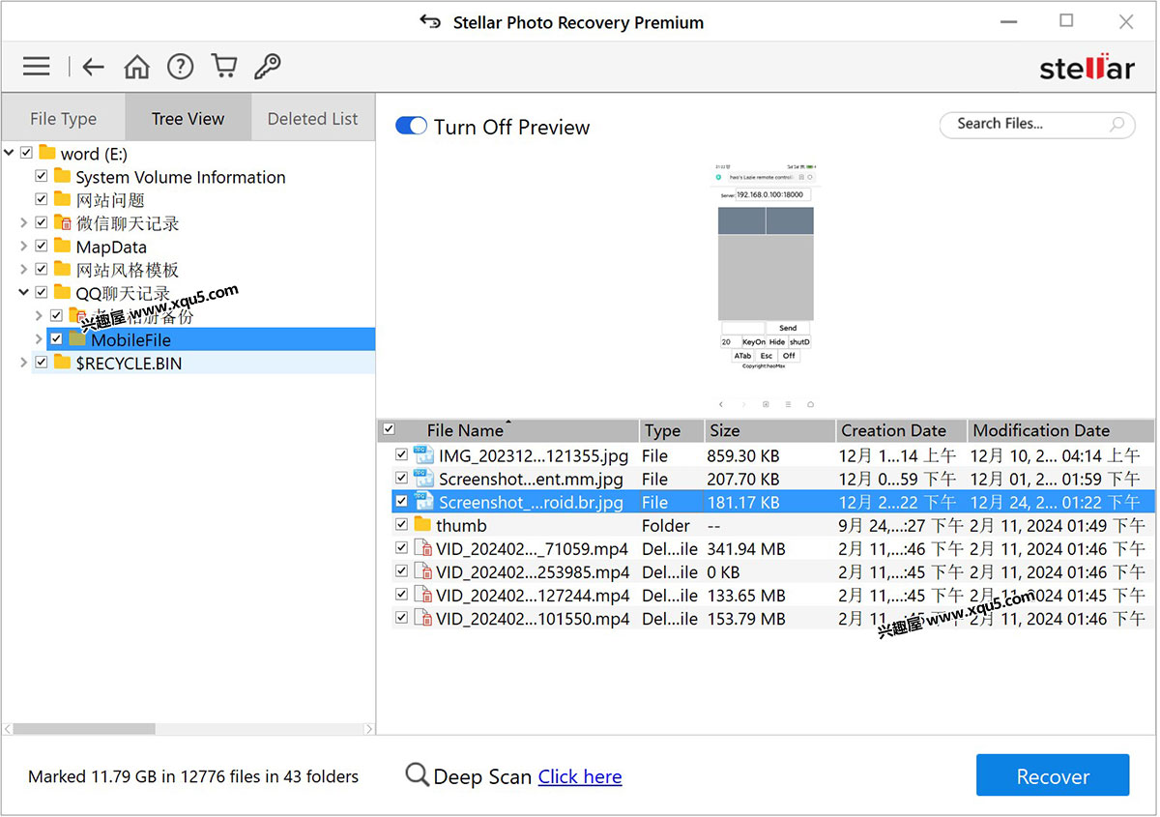The height and width of the screenshot is (817, 1160).
Task: Click the shopping cart icon
Action: coord(224,66)
